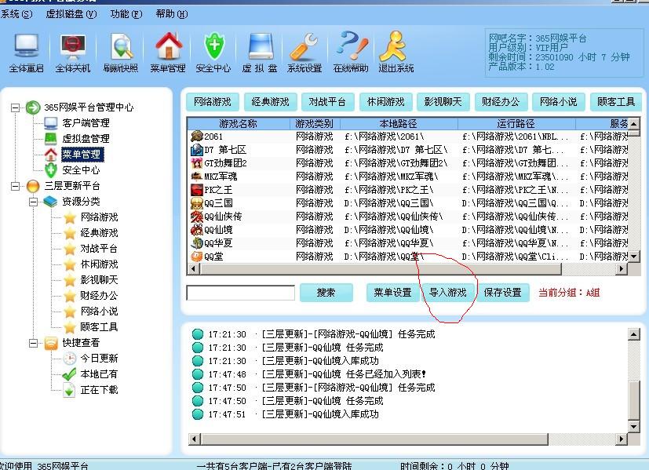Screen dimensions: 649x470
Task: Click the 快捷查看 wifi icon
Action: pos(51,343)
